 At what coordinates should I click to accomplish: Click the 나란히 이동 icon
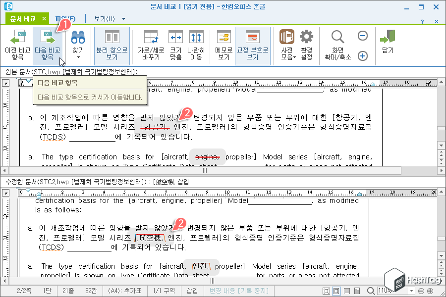197,45
